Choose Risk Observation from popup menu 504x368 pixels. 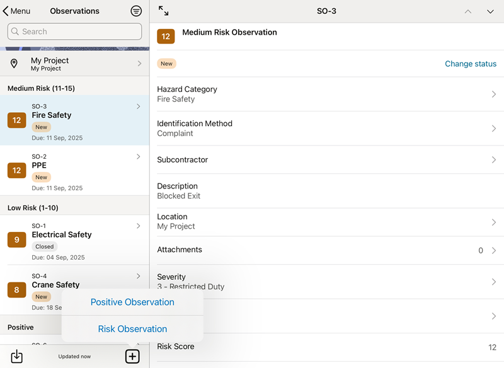coord(132,329)
